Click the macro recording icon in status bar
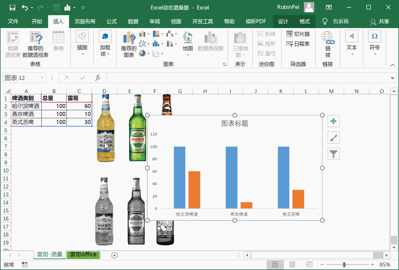 click(x=25, y=265)
